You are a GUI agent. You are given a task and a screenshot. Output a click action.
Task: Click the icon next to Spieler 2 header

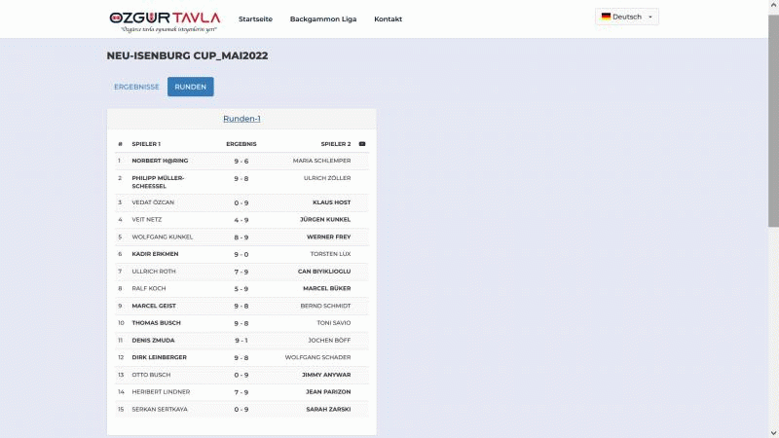point(362,144)
